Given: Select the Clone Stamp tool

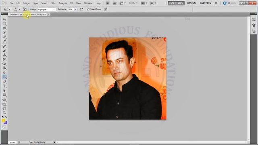Looking at the screenshot, I should click(x=4, y=55).
